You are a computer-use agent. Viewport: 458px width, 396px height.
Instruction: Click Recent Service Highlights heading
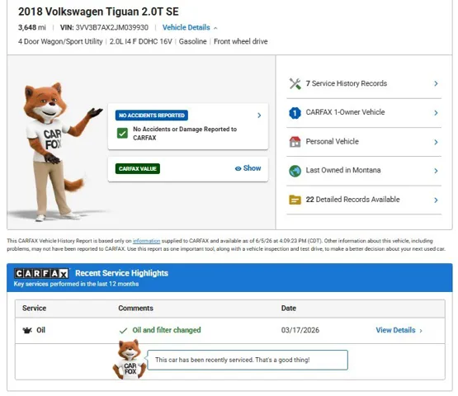[x=121, y=273]
